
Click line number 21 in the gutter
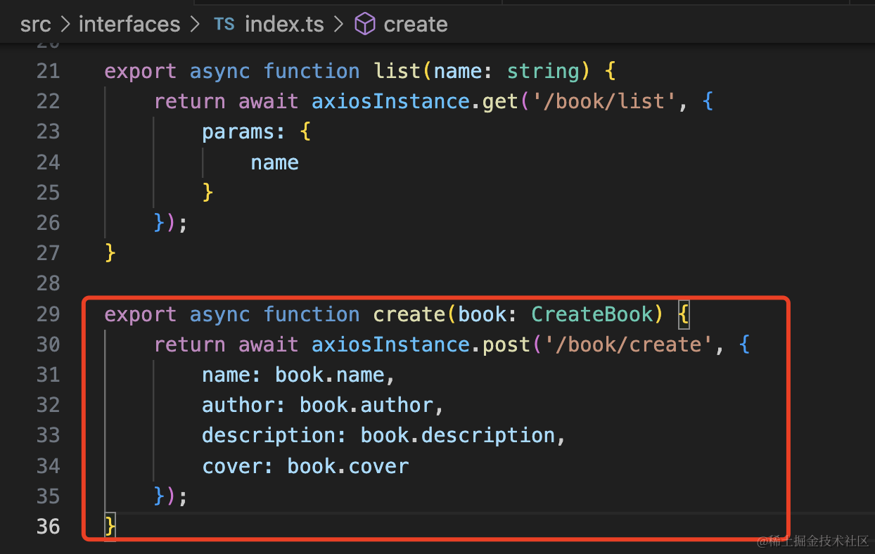[x=48, y=71]
